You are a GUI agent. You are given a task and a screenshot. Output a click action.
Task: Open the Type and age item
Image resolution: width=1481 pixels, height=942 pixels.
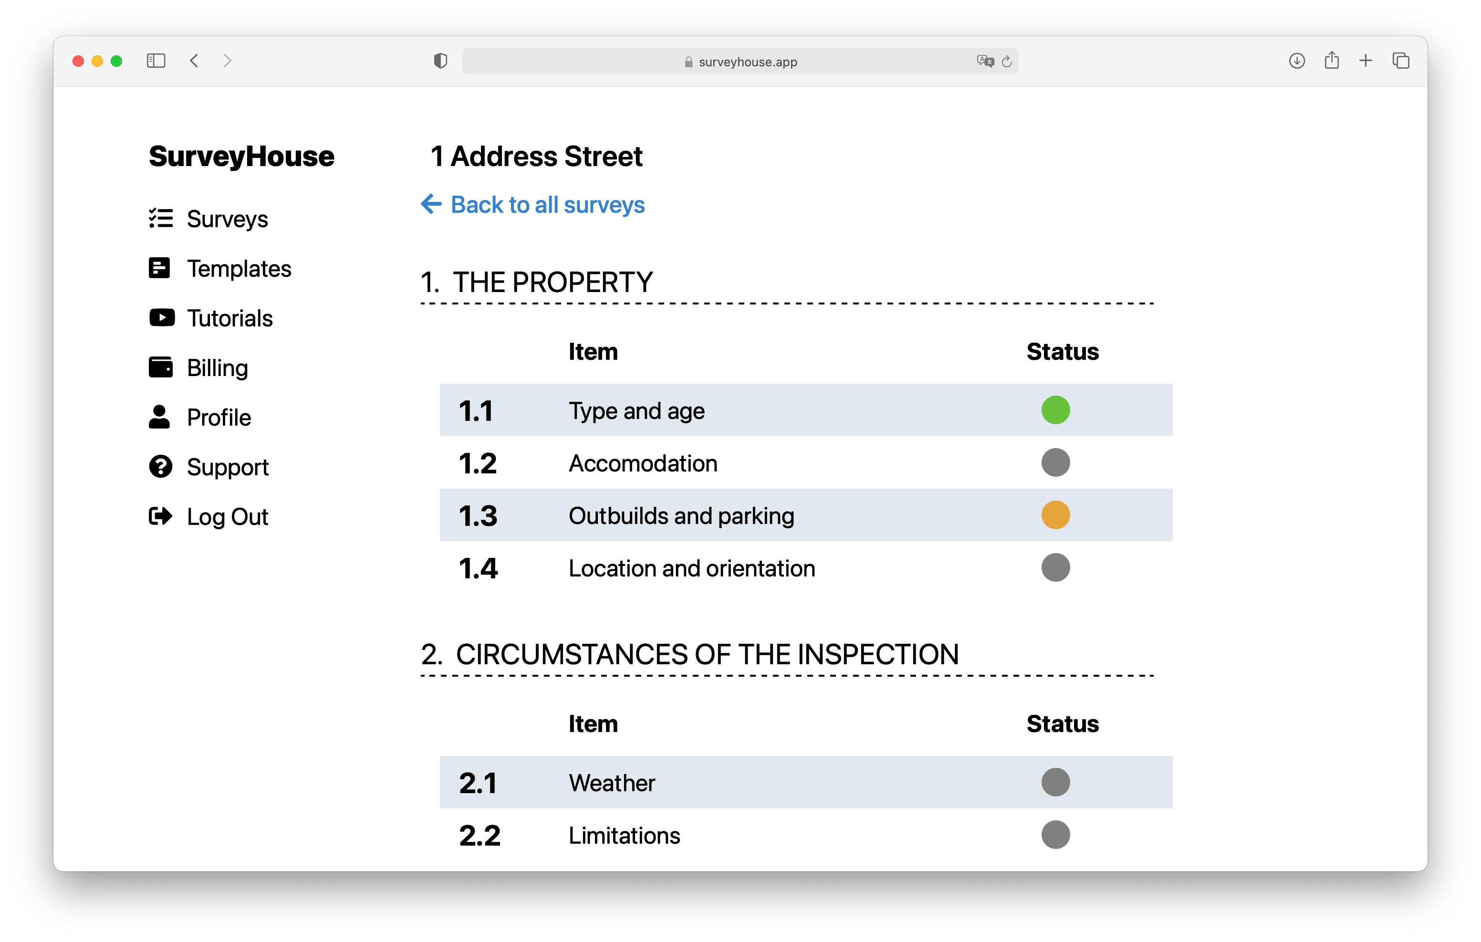636,411
